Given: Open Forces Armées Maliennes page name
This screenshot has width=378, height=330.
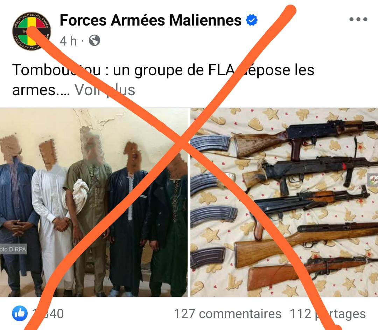Looking at the screenshot, I should [150, 20].
